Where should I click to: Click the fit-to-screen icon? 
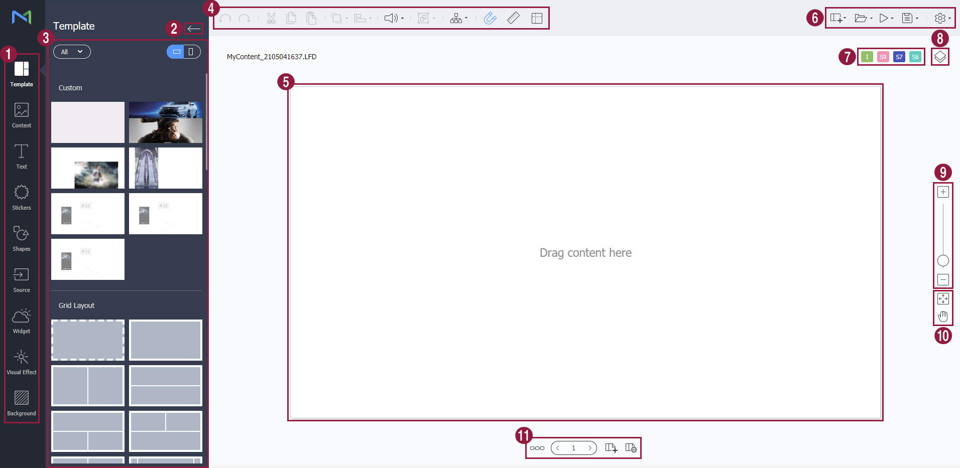[943, 299]
